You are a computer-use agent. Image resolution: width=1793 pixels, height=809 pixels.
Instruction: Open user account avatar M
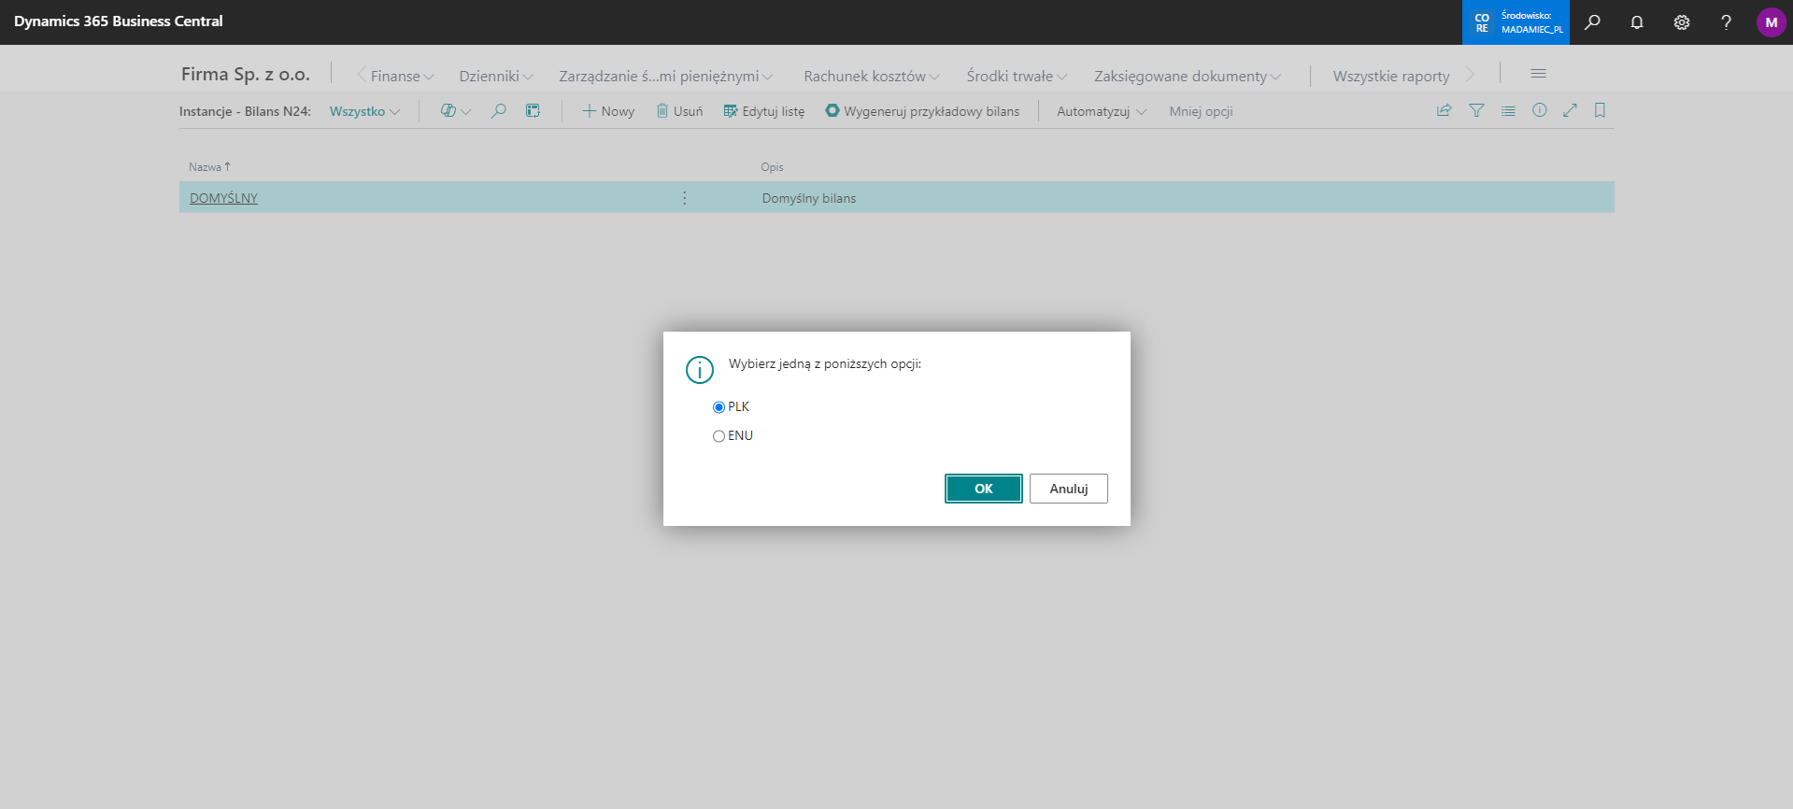[1771, 22]
